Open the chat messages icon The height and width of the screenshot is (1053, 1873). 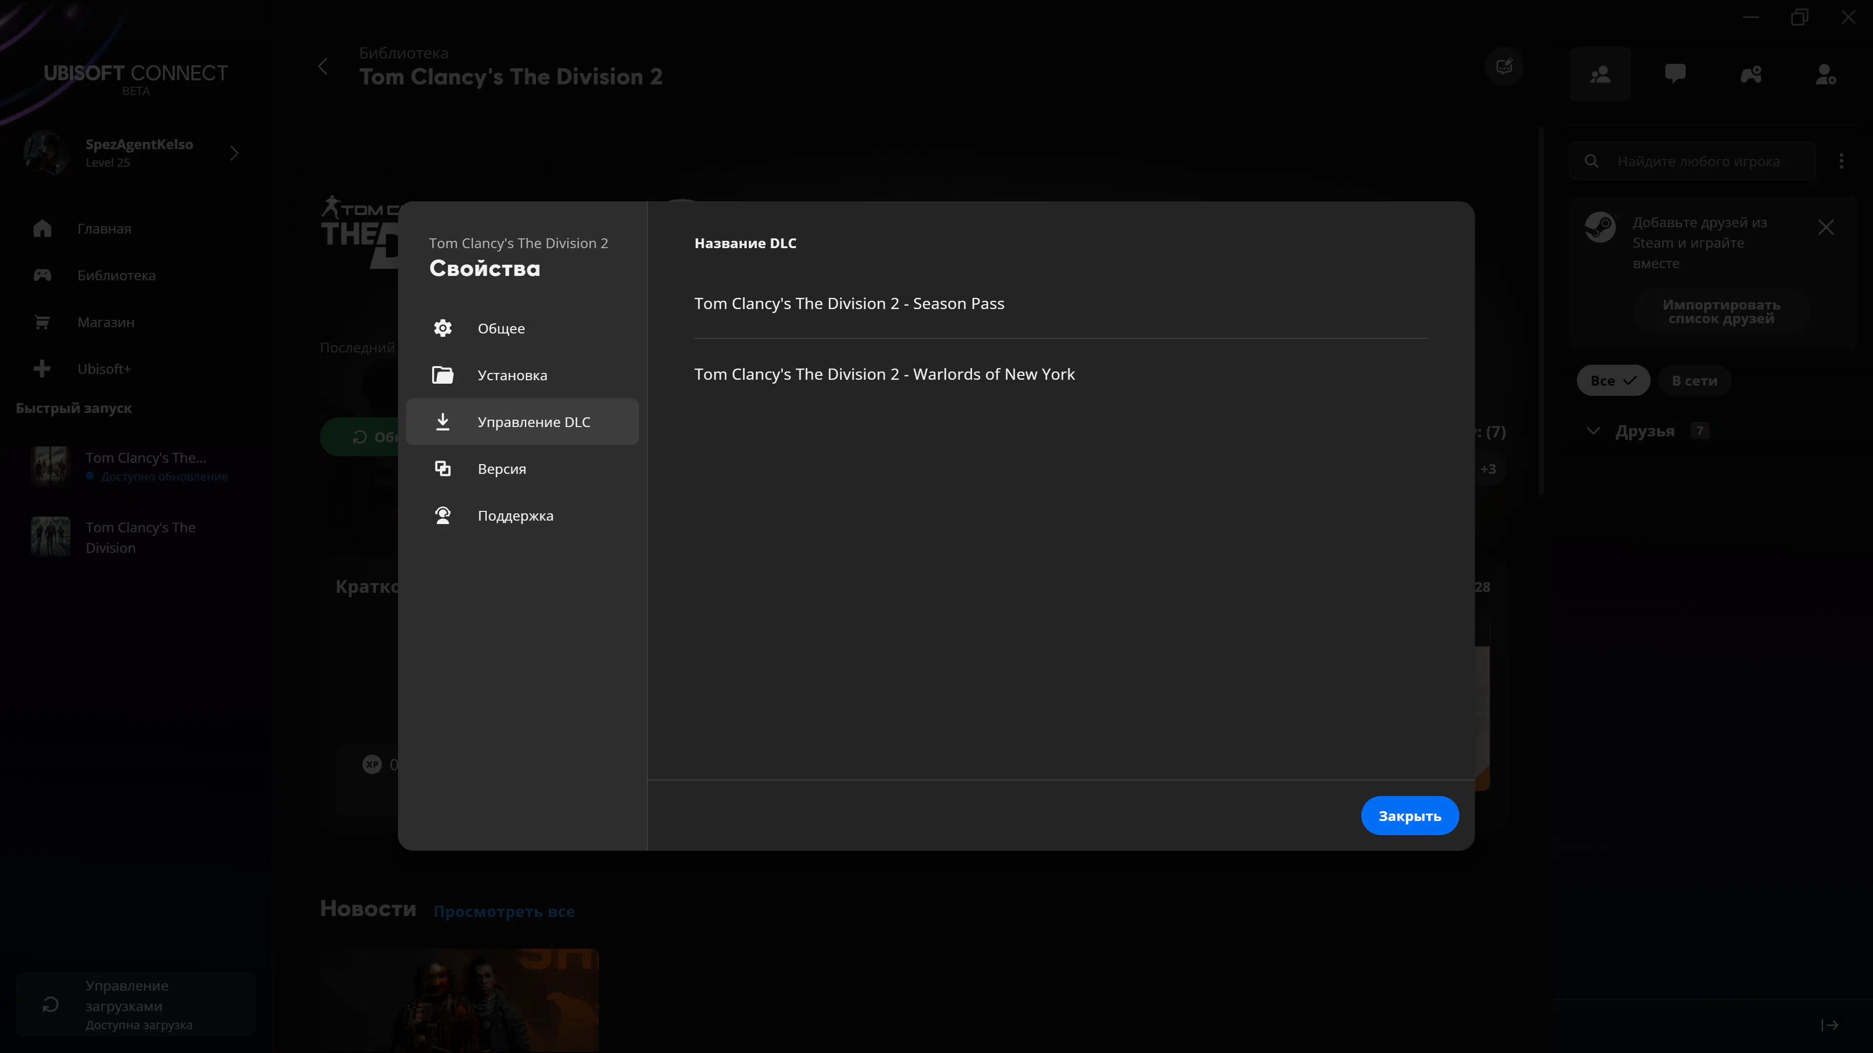tap(1675, 74)
